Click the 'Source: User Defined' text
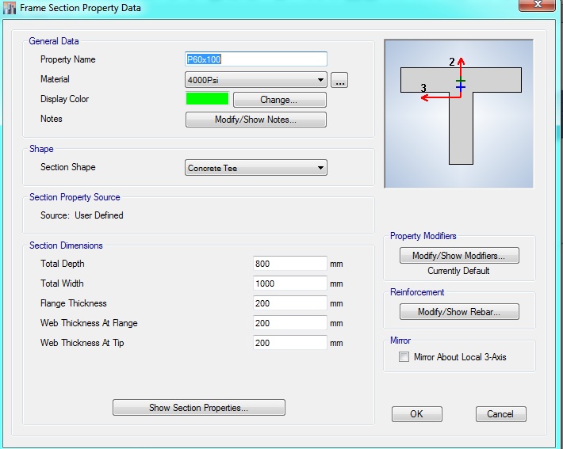Image resolution: width=563 pixels, height=449 pixels. (82, 215)
